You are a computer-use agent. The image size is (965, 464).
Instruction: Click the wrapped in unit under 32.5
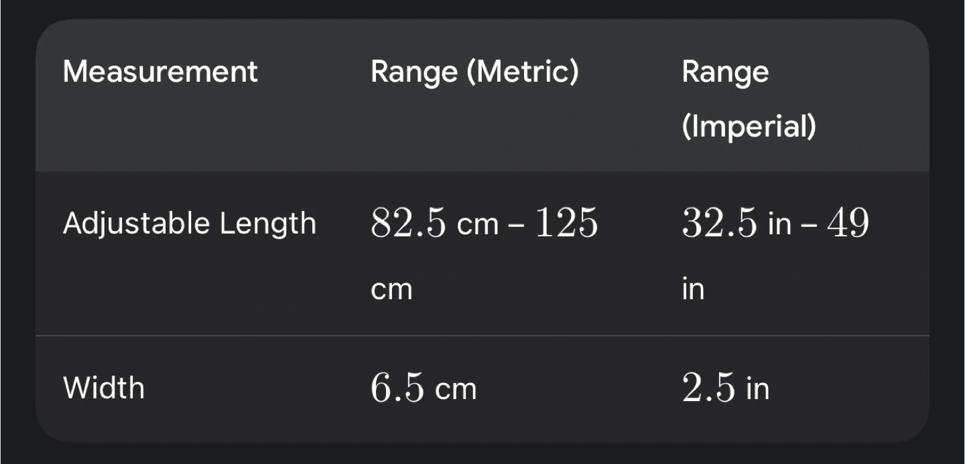693,289
